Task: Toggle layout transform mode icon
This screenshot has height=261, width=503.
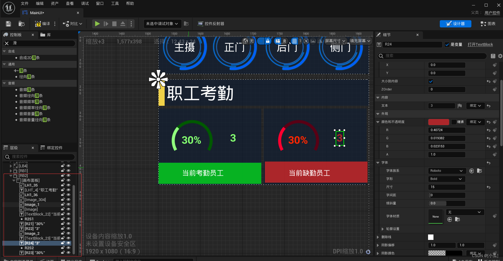Action: [278, 41]
